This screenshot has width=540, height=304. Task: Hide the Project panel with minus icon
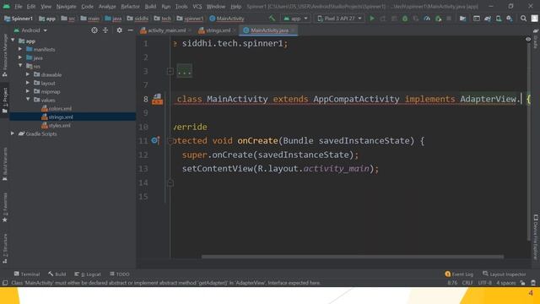(x=130, y=30)
